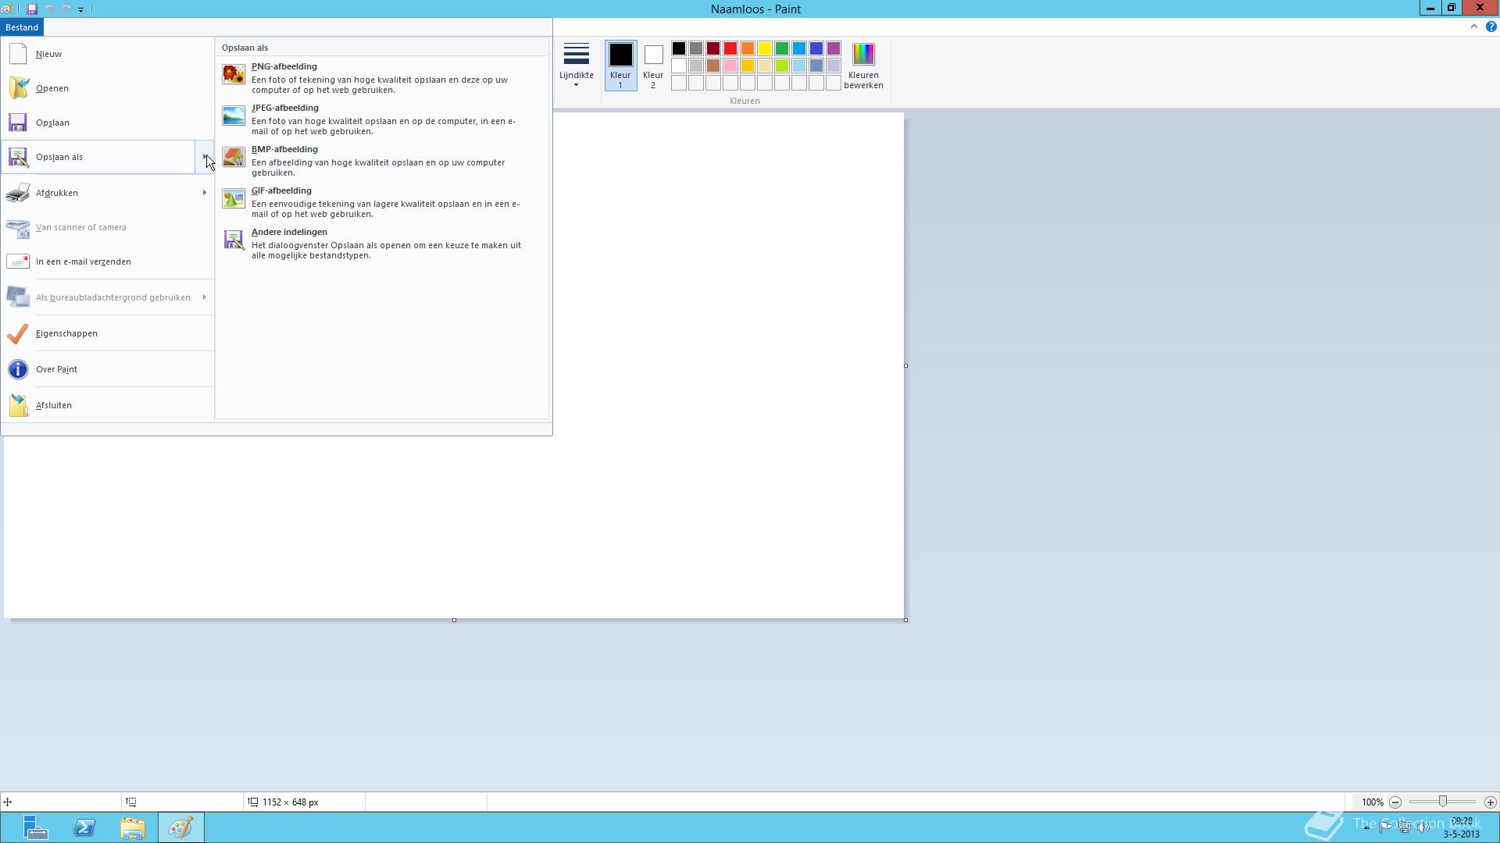Click the Paint taskbar button
The width and height of the screenshot is (1500, 843).
181,827
